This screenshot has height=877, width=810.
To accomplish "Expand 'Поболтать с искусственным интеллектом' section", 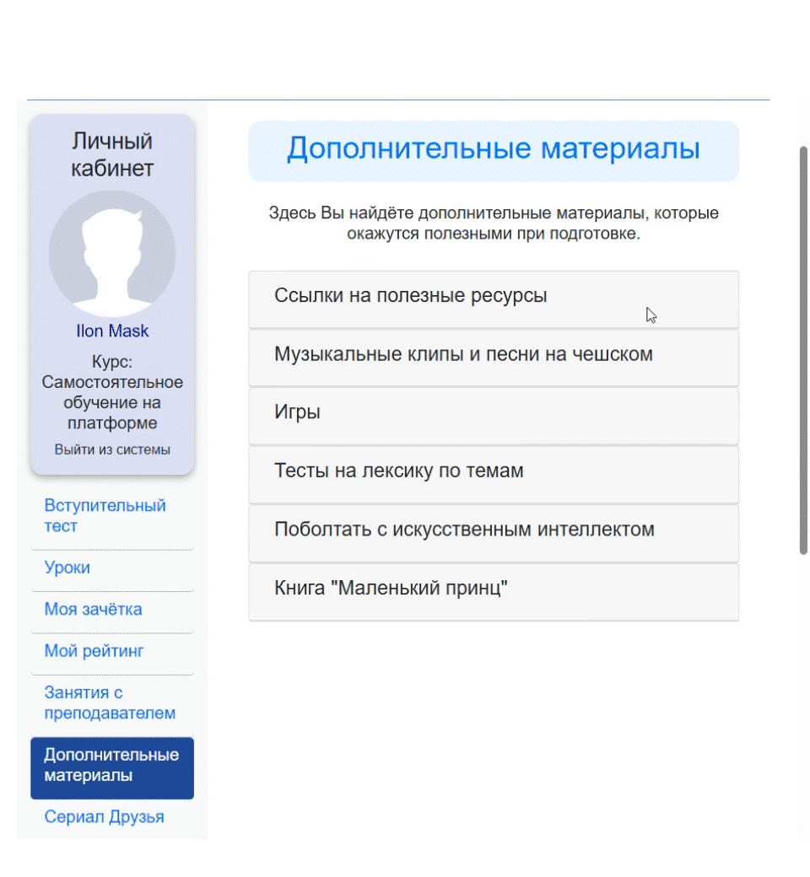I will click(x=494, y=530).
